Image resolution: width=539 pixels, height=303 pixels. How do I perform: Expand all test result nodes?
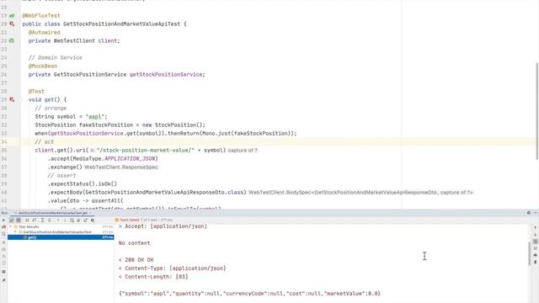pyautogui.click(x=42, y=221)
